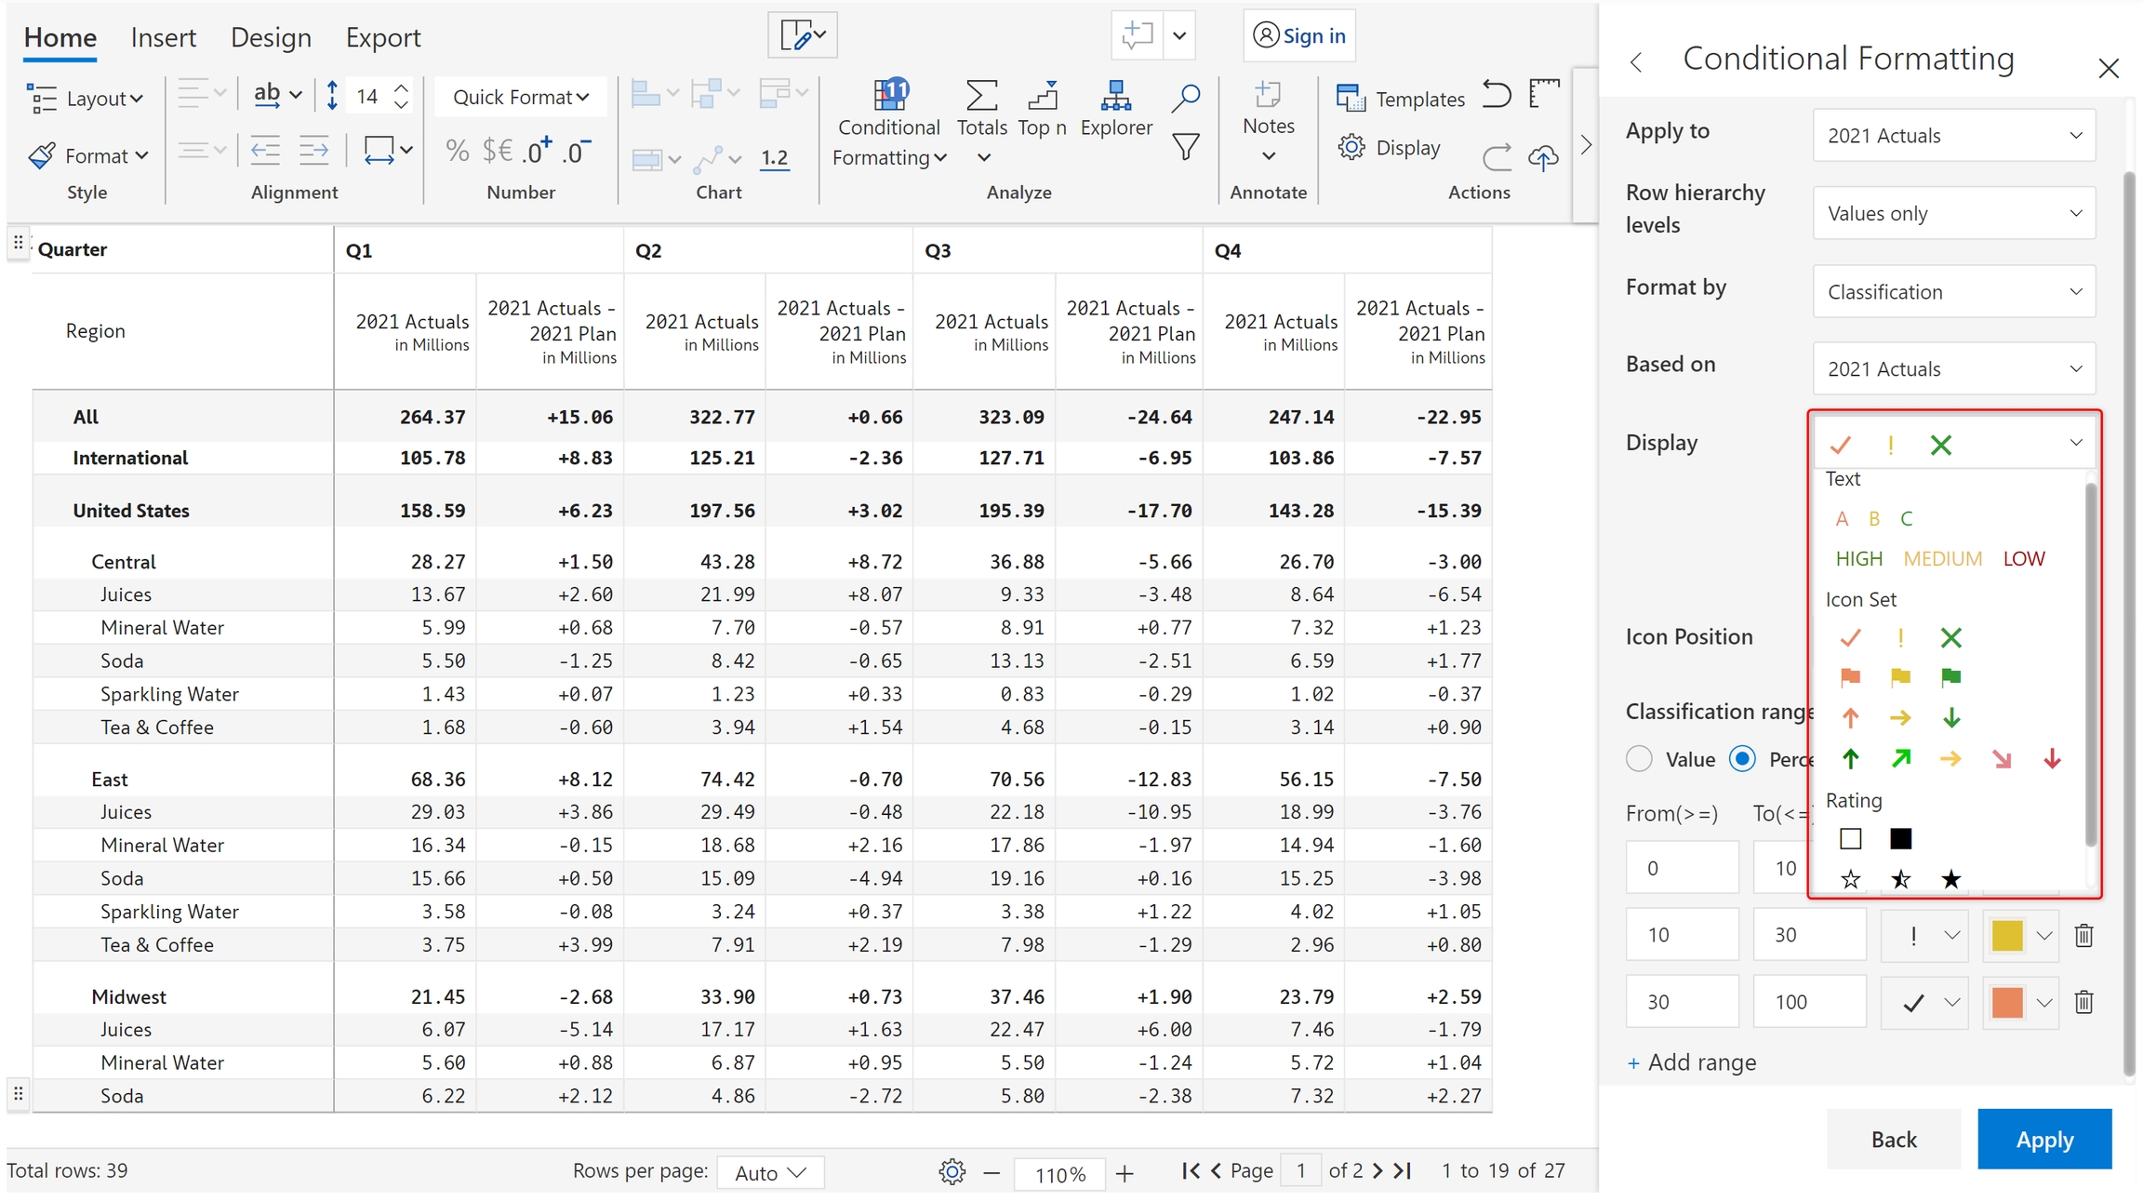Click the filter funnel icon
The height and width of the screenshot is (1201, 2143).
[x=1185, y=147]
